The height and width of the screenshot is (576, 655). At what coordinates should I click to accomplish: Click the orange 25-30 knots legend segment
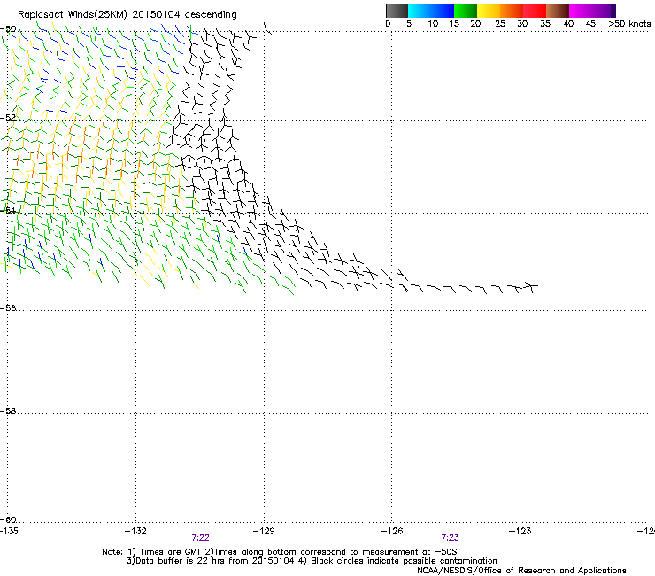[x=512, y=11]
